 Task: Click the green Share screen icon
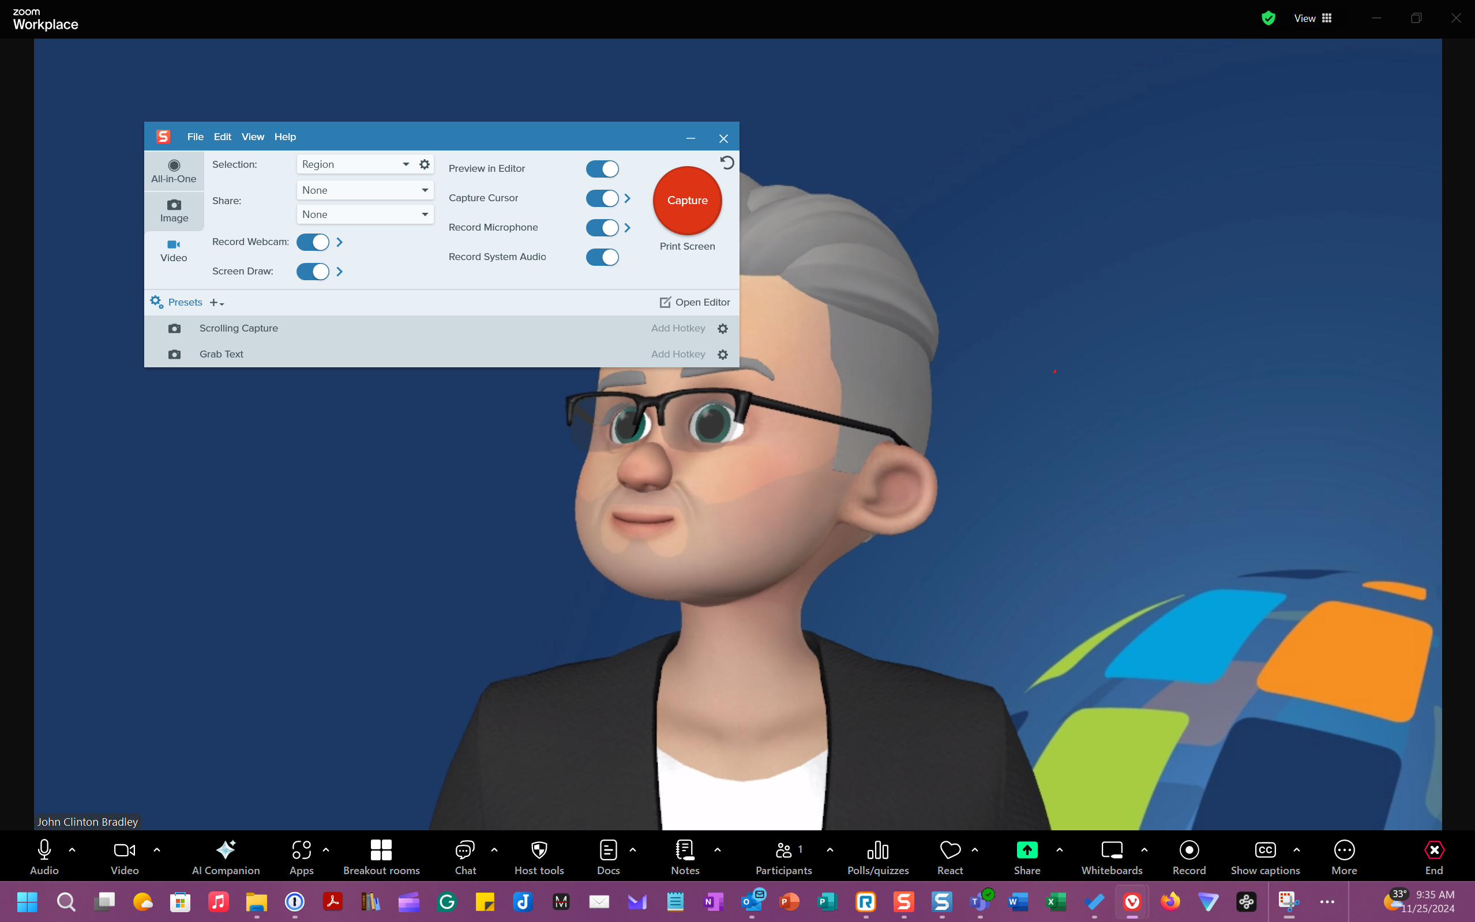pyautogui.click(x=1027, y=850)
